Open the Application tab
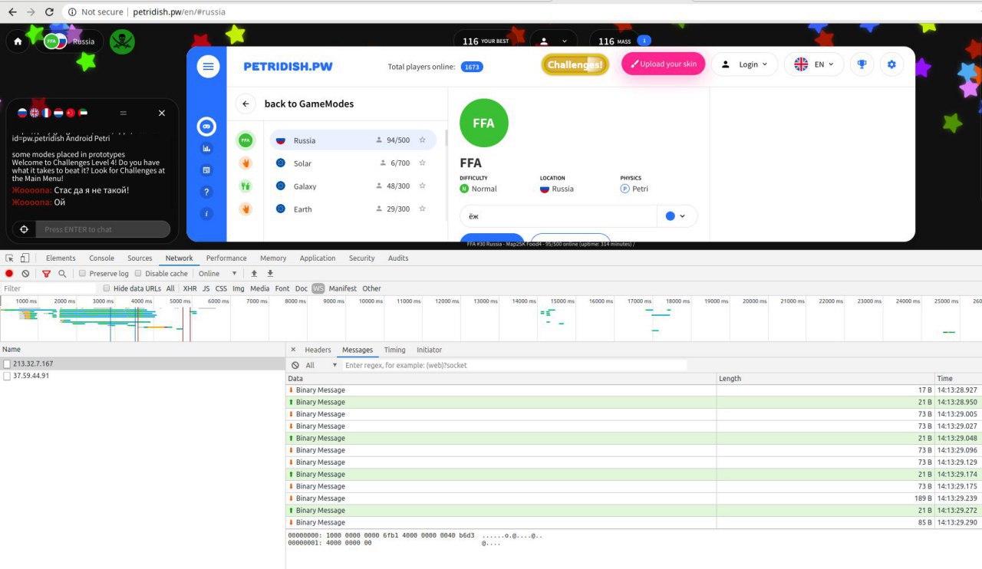The height and width of the screenshot is (569, 982). (x=318, y=258)
